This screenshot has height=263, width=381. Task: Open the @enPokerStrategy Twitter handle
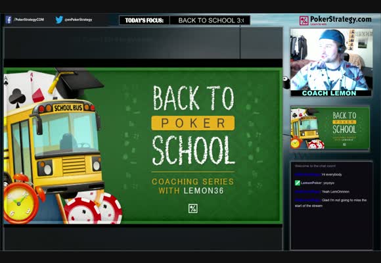point(78,20)
